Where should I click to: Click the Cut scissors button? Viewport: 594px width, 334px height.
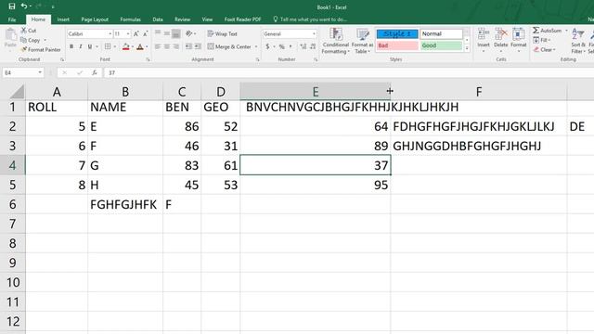click(29, 31)
